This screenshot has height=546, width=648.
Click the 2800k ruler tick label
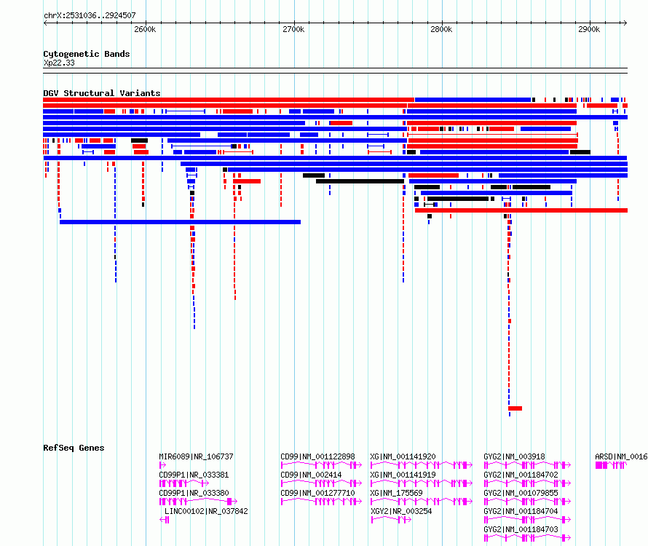tap(441, 29)
